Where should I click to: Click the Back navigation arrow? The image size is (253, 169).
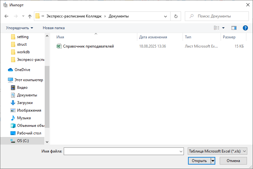click(6, 16)
